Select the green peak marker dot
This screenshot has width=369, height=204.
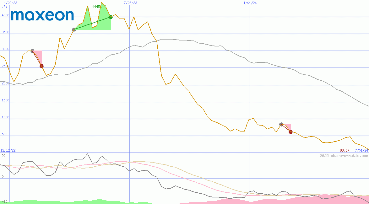(x=111, y=17)
